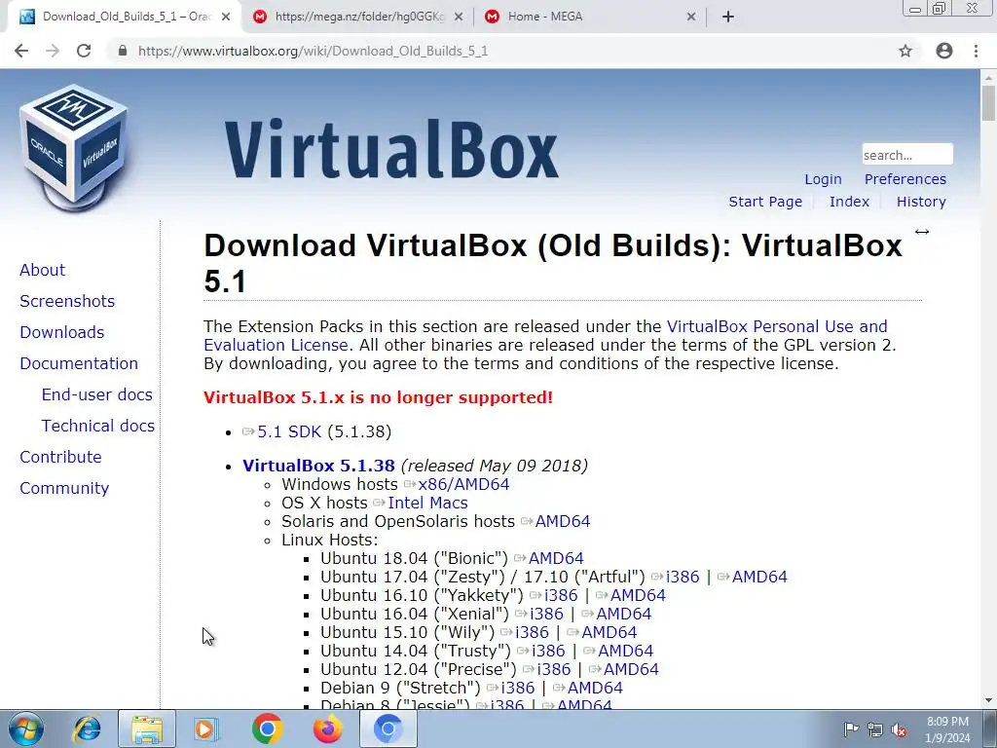Open a new tab with the plus button
Viewport: 997px width, 748px height.
click(x=728, y=17)
